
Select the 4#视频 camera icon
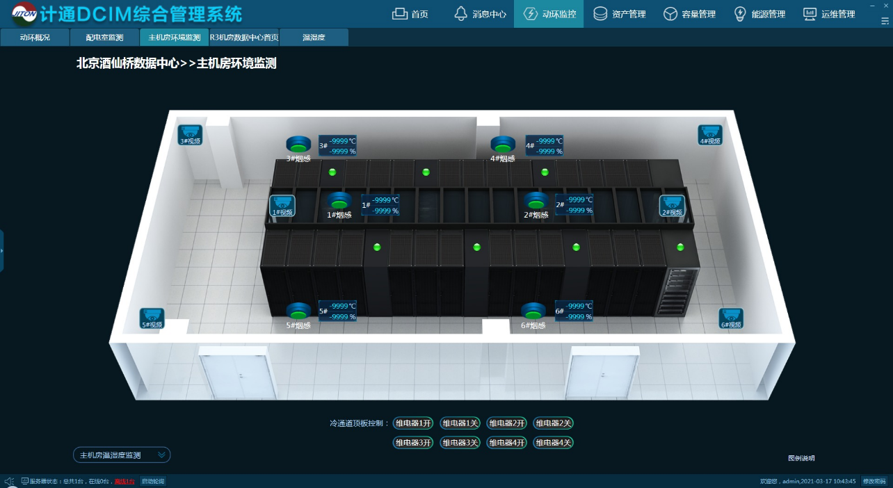pyautogui.click(x=709, y=134)
